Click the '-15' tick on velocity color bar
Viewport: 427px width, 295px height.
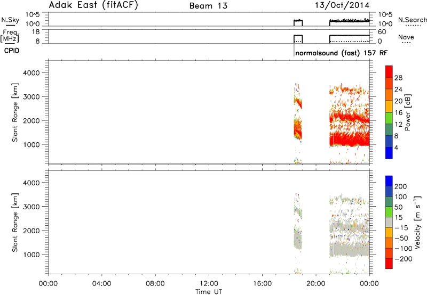coord(401,228)
